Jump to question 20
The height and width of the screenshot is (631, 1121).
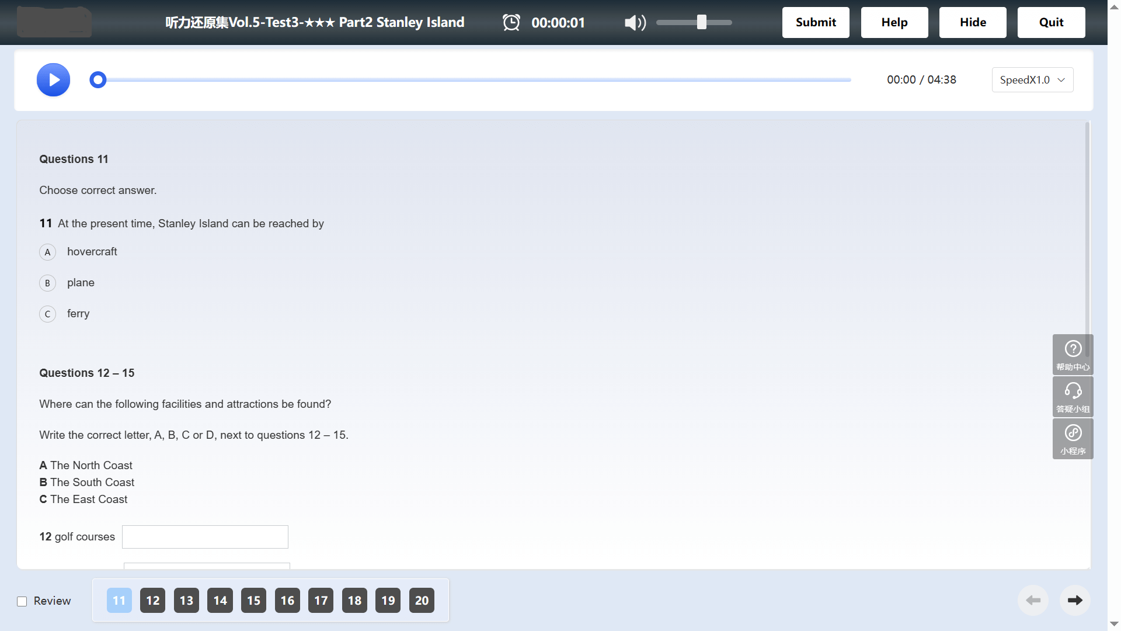(422, 600)
